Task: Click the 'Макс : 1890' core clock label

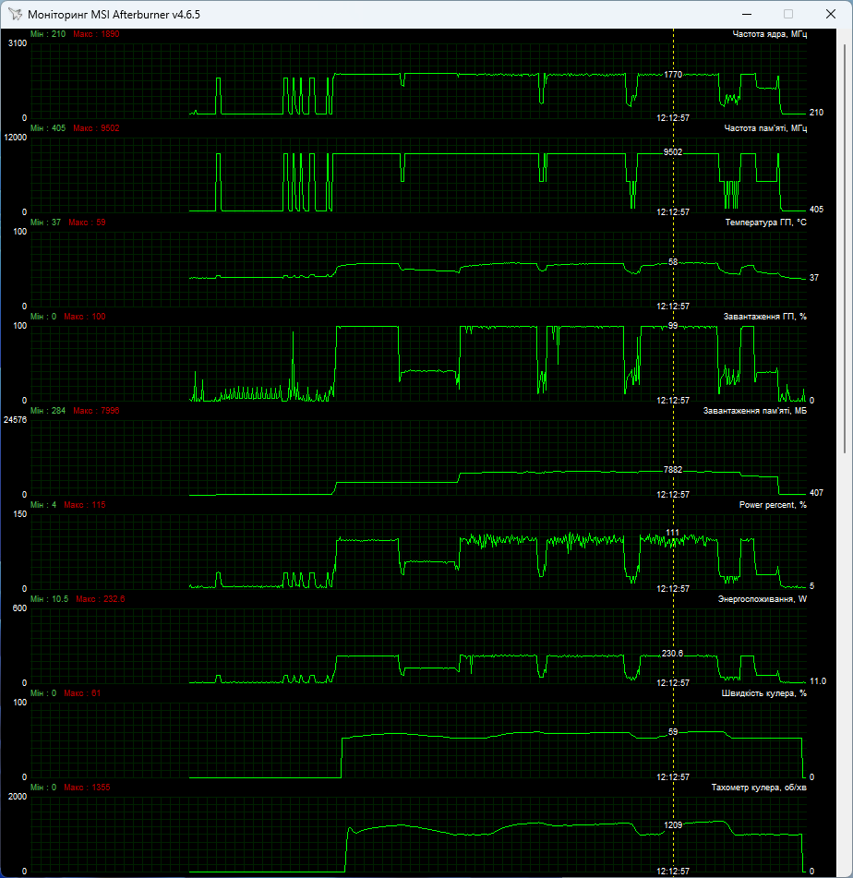Action: tap(96, 34)
